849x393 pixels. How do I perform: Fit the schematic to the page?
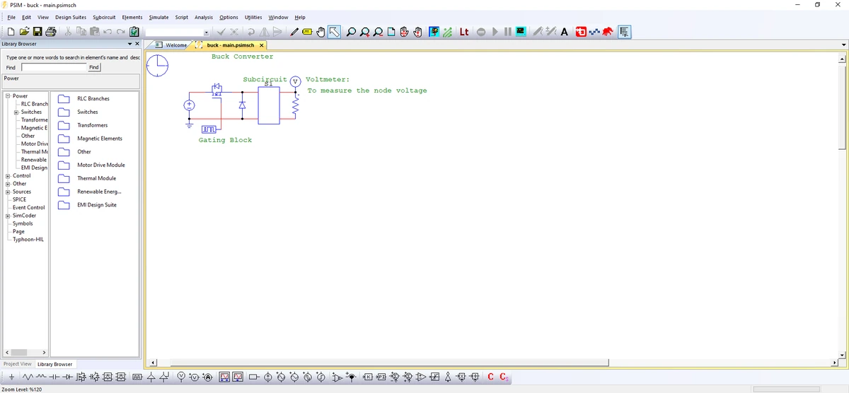[391, 32]
